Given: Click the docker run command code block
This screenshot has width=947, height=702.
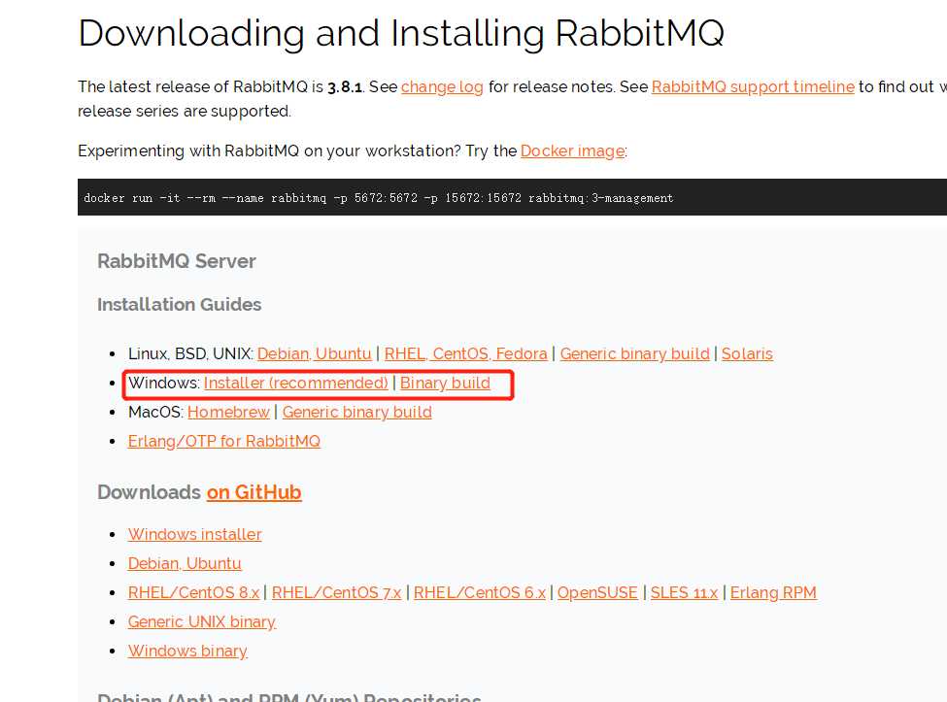Looking at the screenshot, I should pos(512,197).
